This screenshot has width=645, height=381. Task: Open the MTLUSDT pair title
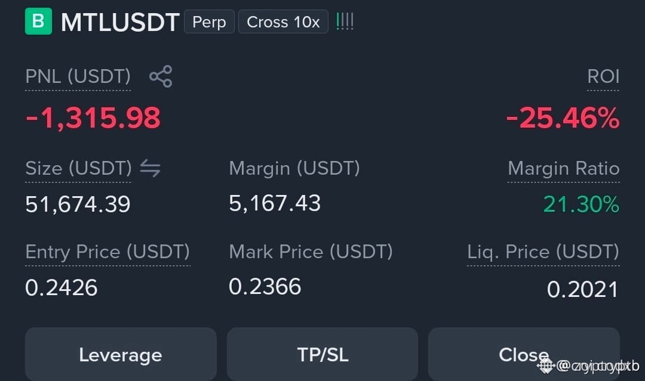(120, 22)
